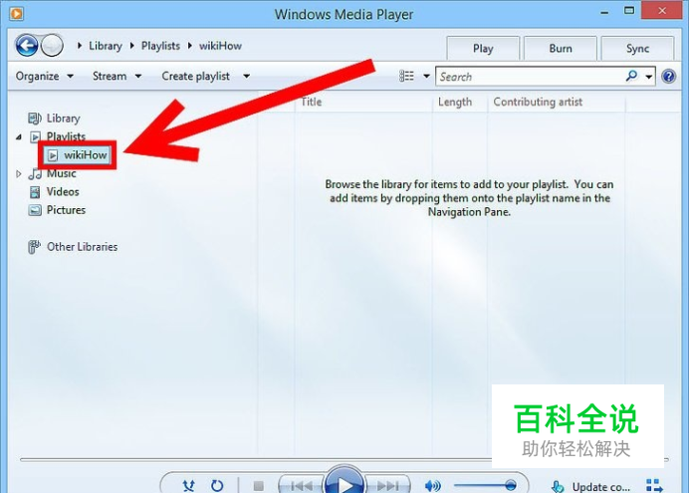This screenshot has height=493, width=689.
Task: Open the Help question mark icon
Action: pos(669,77)
